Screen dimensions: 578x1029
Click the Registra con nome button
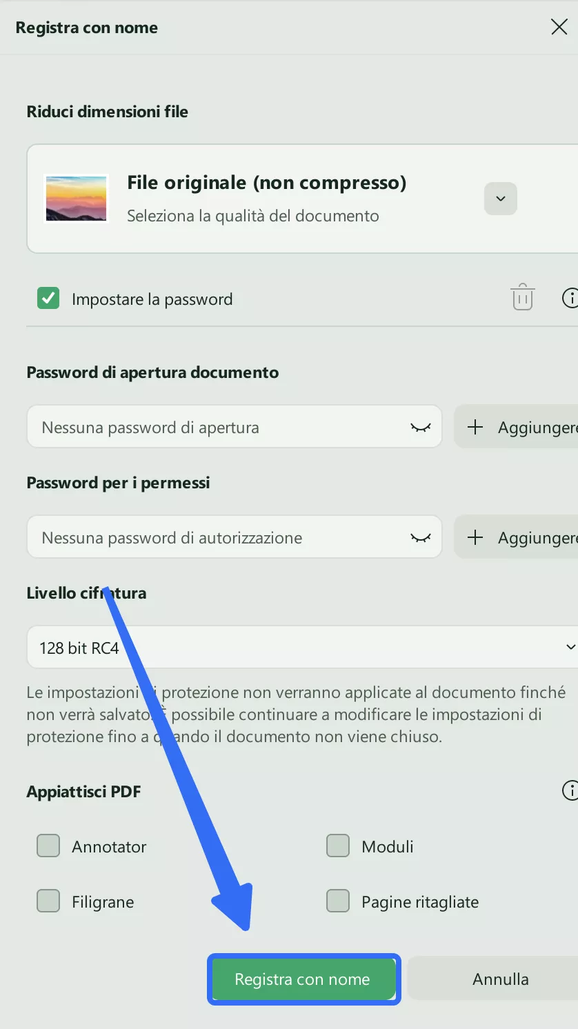click(303, 979)
